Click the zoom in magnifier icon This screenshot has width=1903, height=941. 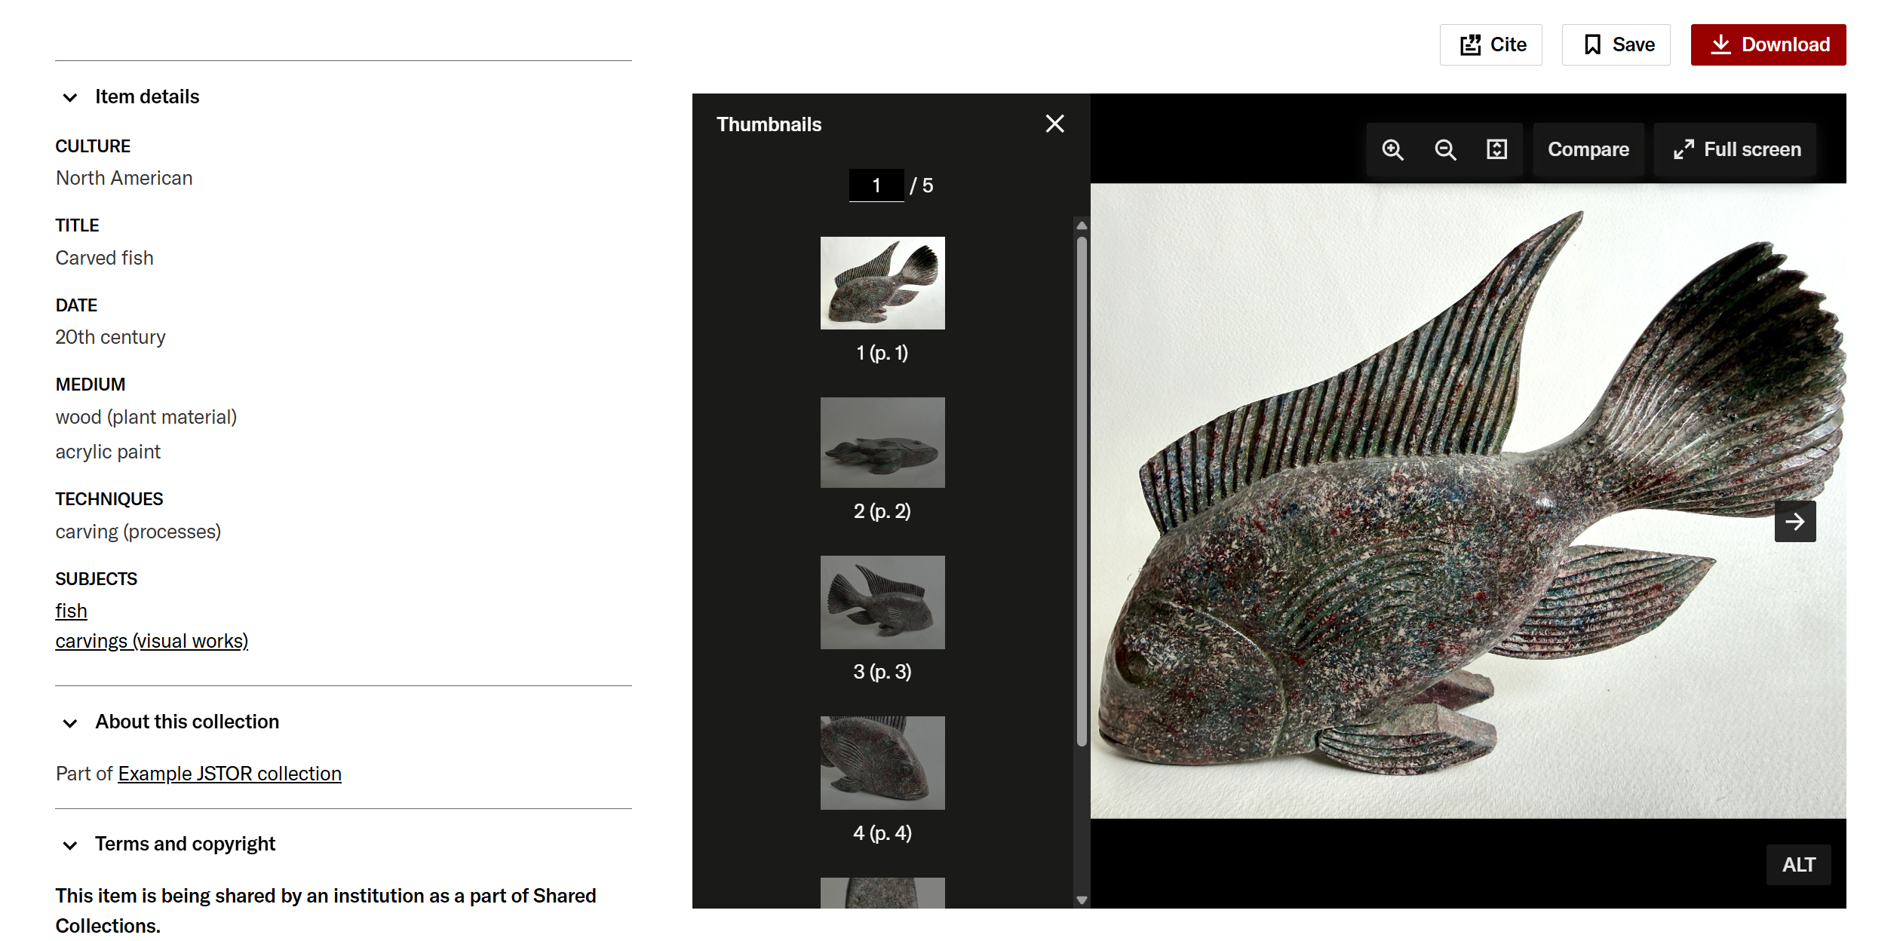click(1392, 149)
